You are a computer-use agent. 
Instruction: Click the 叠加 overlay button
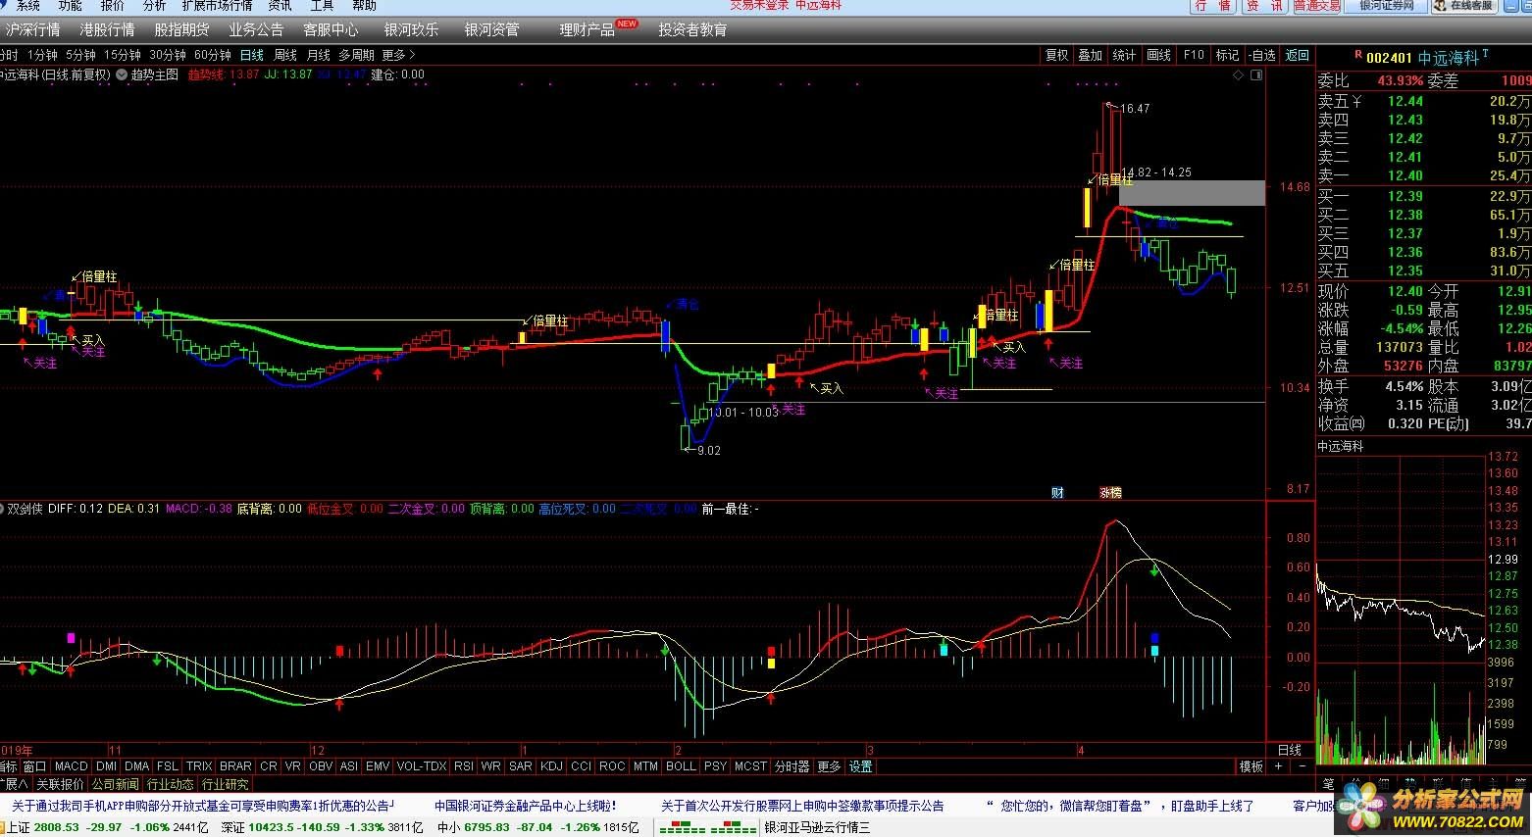1091,55
